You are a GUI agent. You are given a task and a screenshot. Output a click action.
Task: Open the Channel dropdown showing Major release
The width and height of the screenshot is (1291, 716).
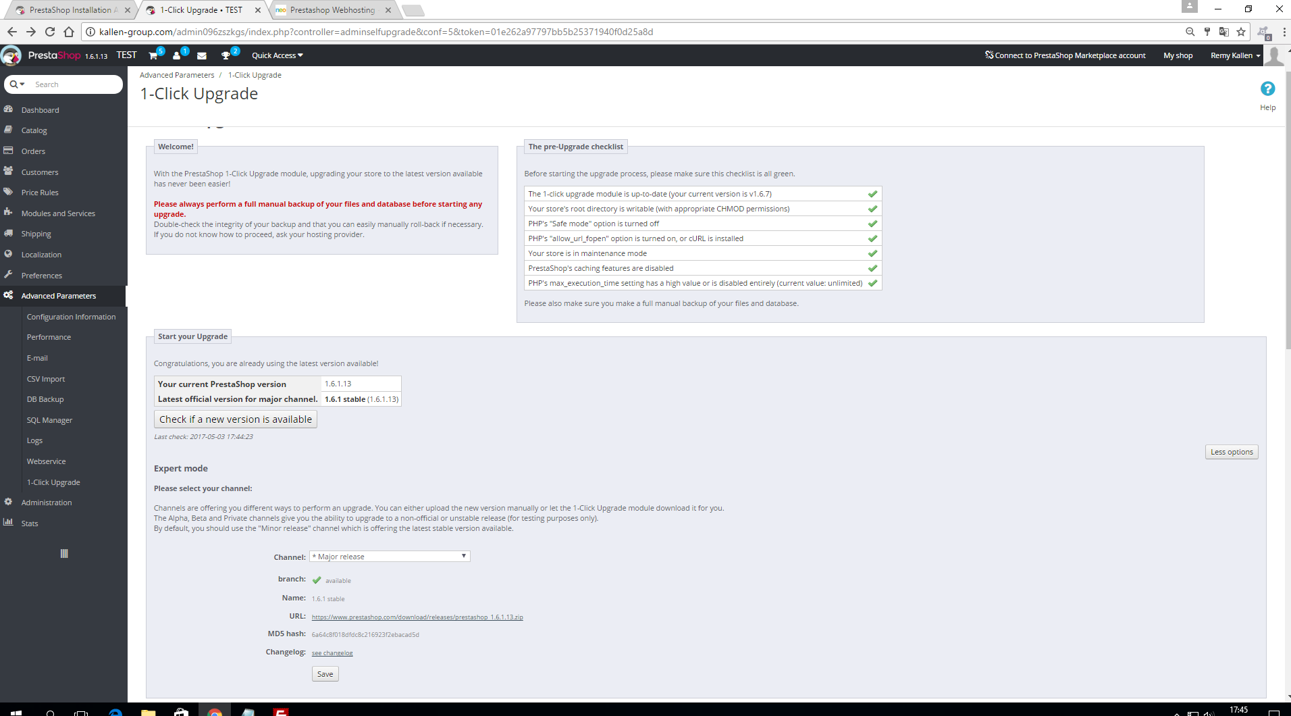390,557
